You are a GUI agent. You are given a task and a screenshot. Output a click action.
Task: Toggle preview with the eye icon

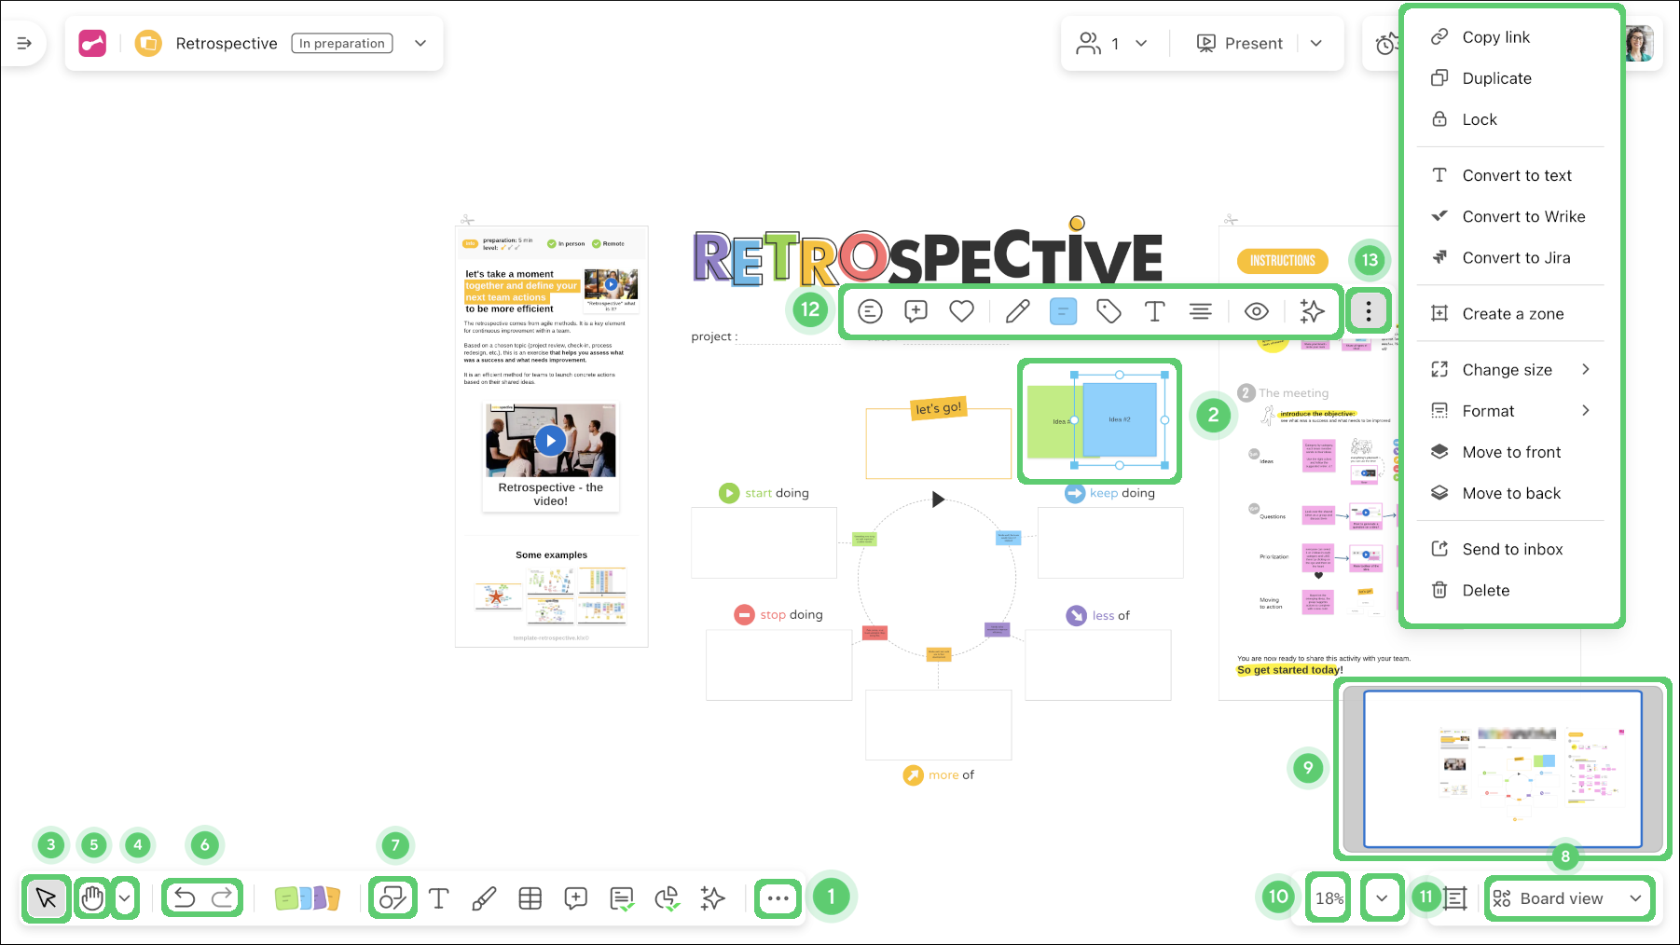1257,310
